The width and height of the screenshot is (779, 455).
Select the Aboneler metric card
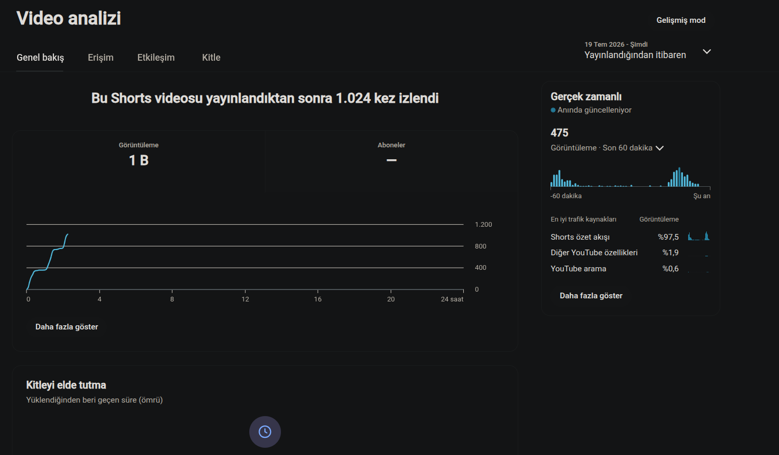tap(392, 161)
